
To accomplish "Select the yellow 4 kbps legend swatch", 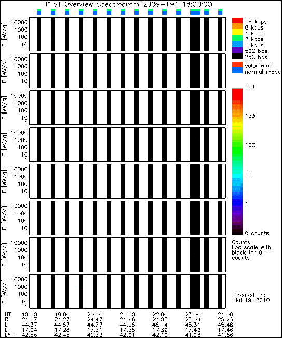I will click(237, 32).
